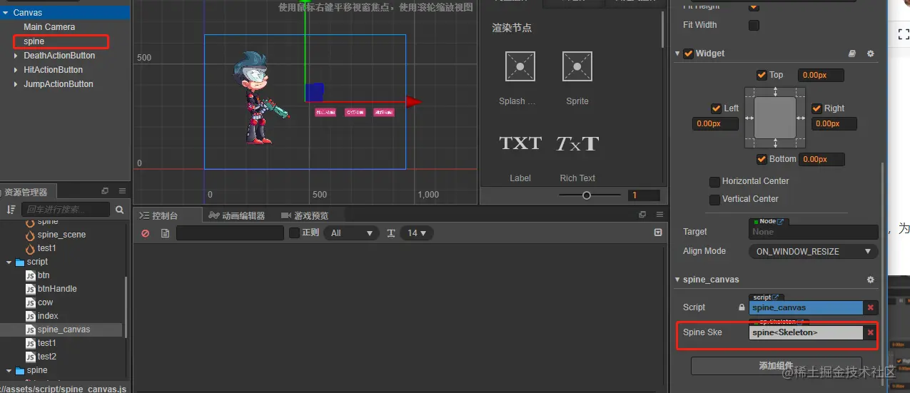This screenshot has width=910, height=393.
Task: Select the 资源管理器 assets tab
Action: (x=26, y=192)
